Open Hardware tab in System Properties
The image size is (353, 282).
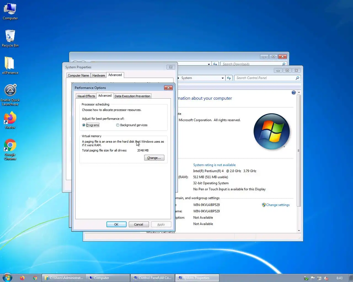coord(98,75)
